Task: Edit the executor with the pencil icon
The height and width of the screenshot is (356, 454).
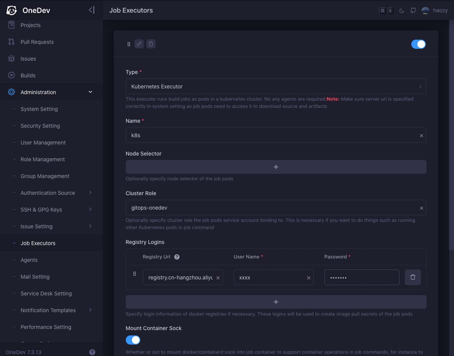Action: (x=139, y=44)
